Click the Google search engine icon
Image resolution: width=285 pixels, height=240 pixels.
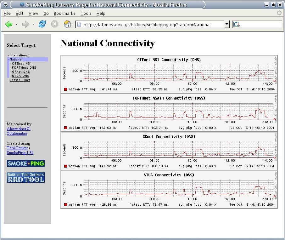[x=236, y=24]
